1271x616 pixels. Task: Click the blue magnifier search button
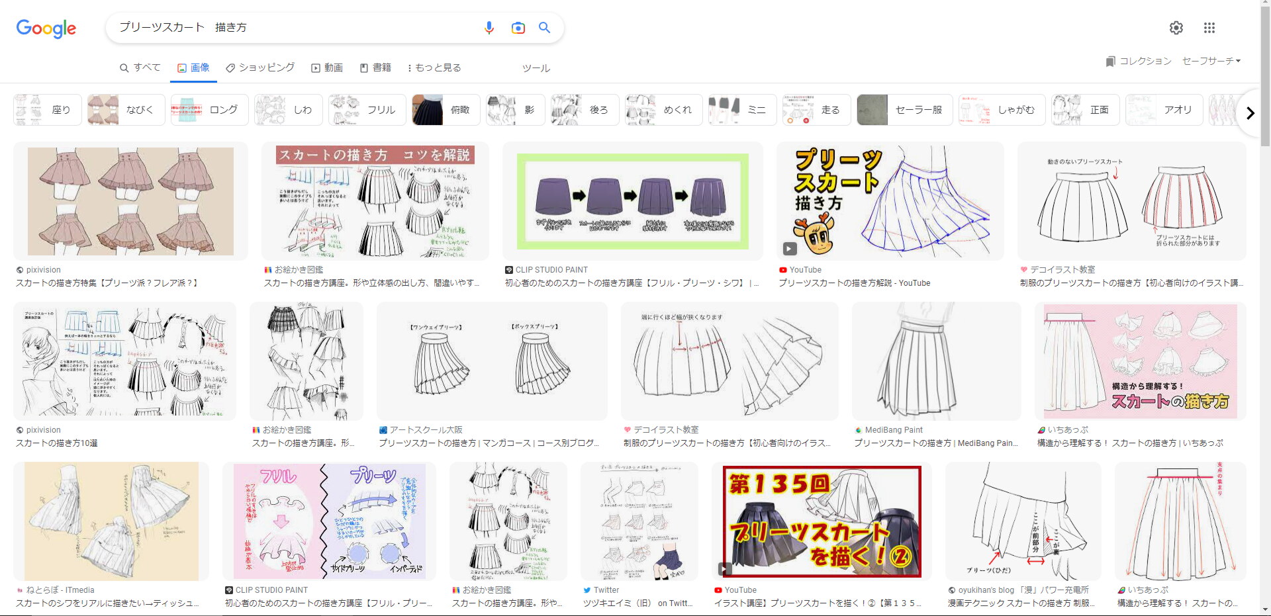click(x=544, y=28)
